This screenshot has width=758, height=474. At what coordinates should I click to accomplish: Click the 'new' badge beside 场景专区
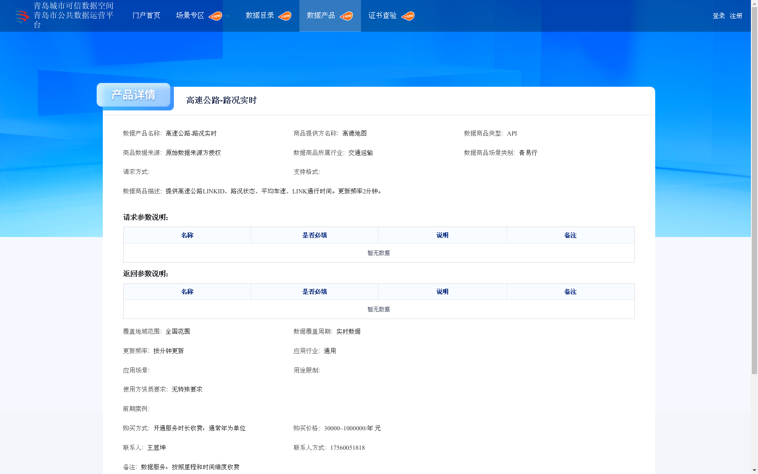point(216,16)
